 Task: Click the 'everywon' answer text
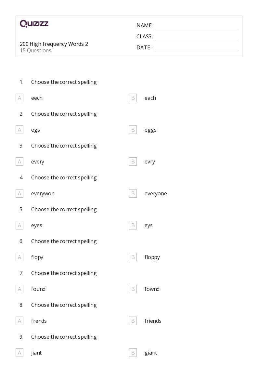pos(43,193)
